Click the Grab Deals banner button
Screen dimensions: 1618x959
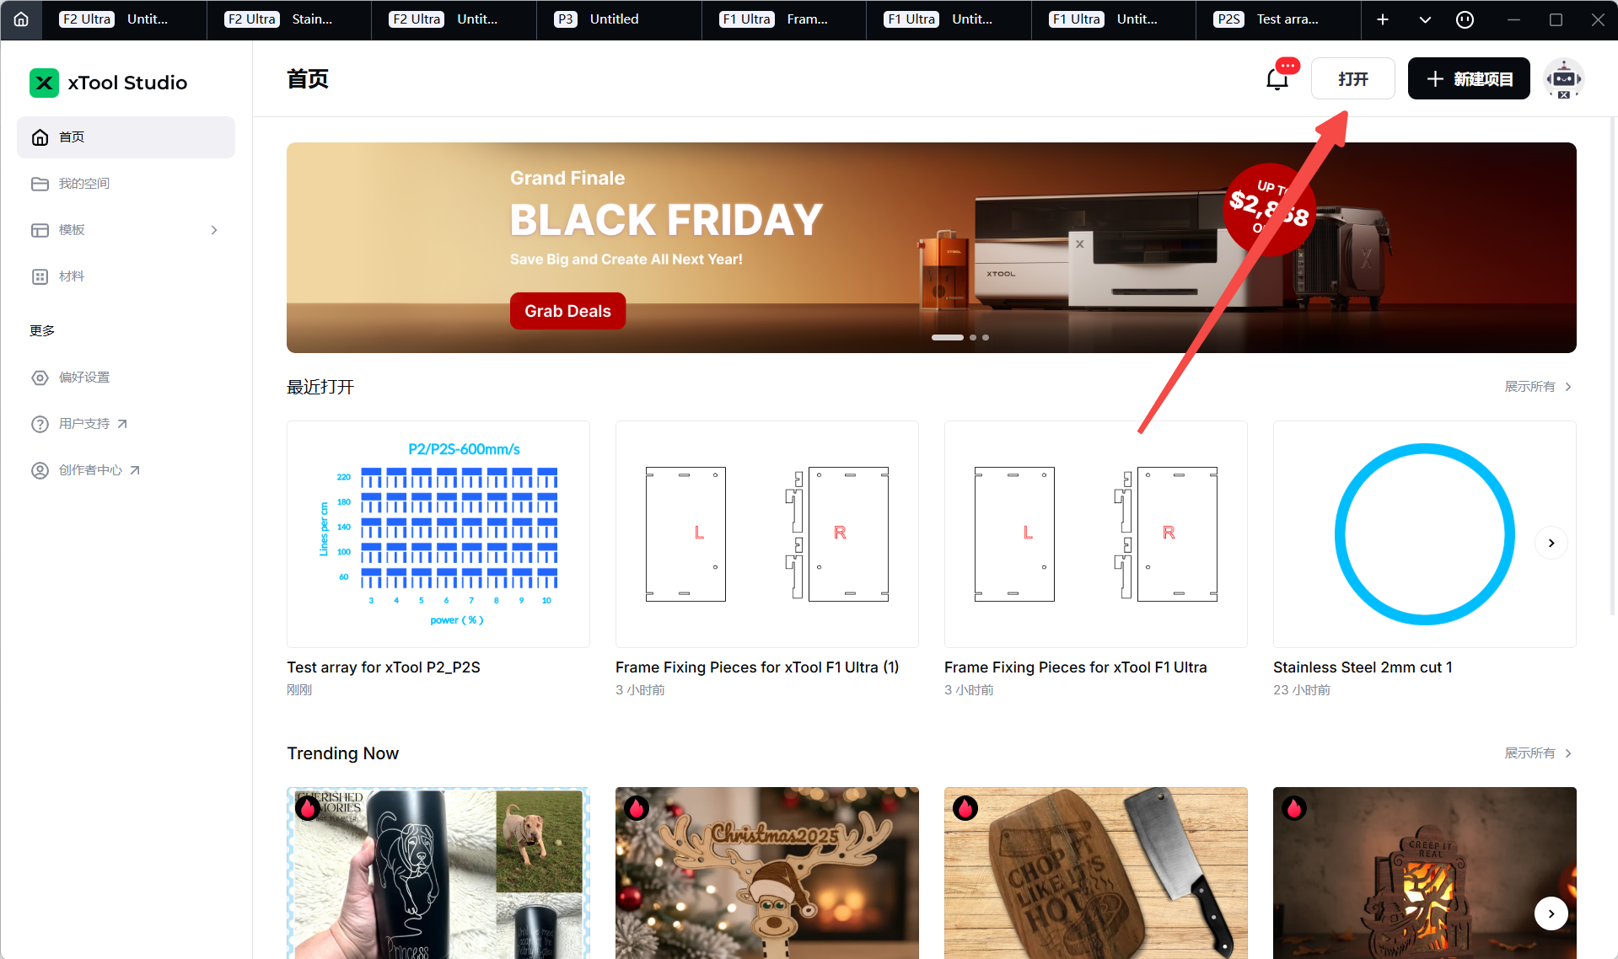coord(567,311)
